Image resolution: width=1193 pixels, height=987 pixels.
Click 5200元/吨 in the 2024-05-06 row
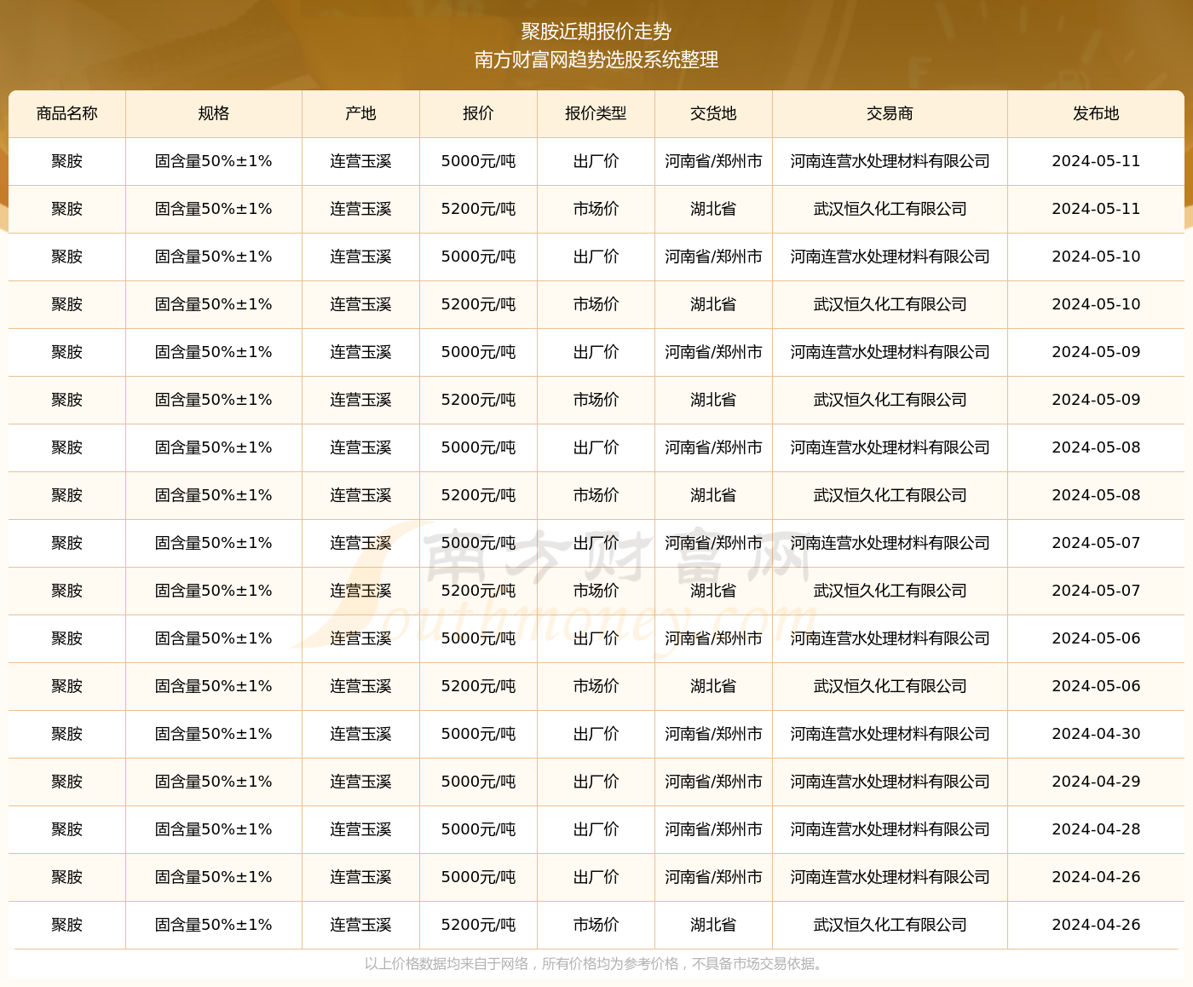click(x=478, y=686)
